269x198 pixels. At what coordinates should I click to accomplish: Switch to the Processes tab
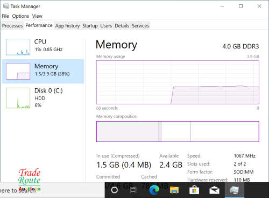[x=12, y=26]
